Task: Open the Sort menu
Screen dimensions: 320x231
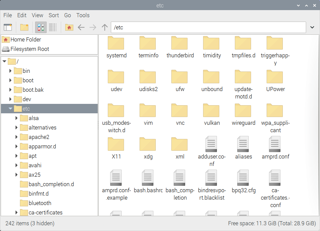Action: click(x=53, y=15)
